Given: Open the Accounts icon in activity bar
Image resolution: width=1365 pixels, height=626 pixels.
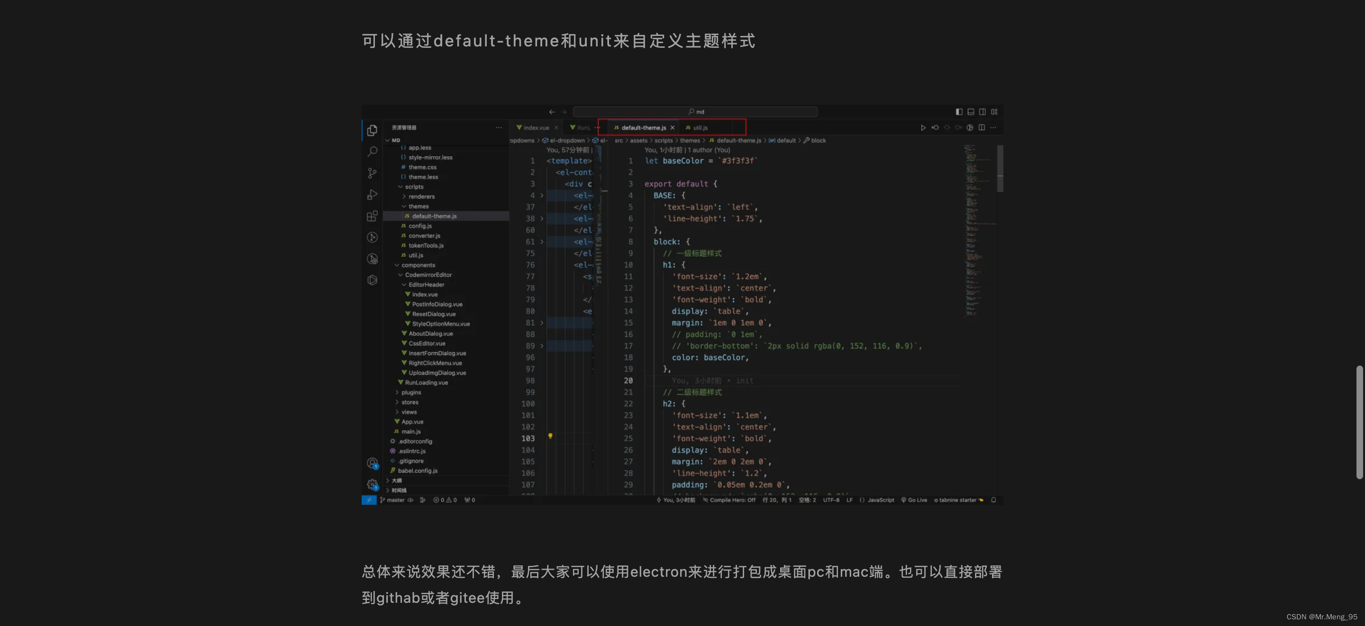Looking at the screenshot, I should [372, 464].
